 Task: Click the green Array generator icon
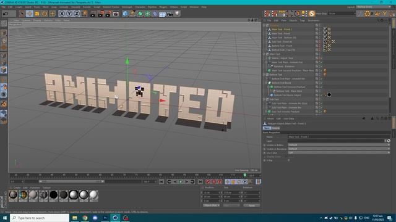tap(147, 14)
